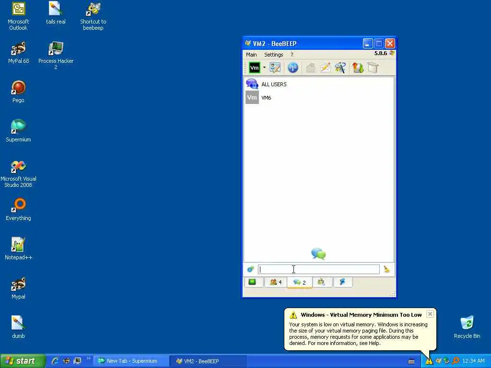Click the keyboard icon in the taskbar

[x=411, y=361]
